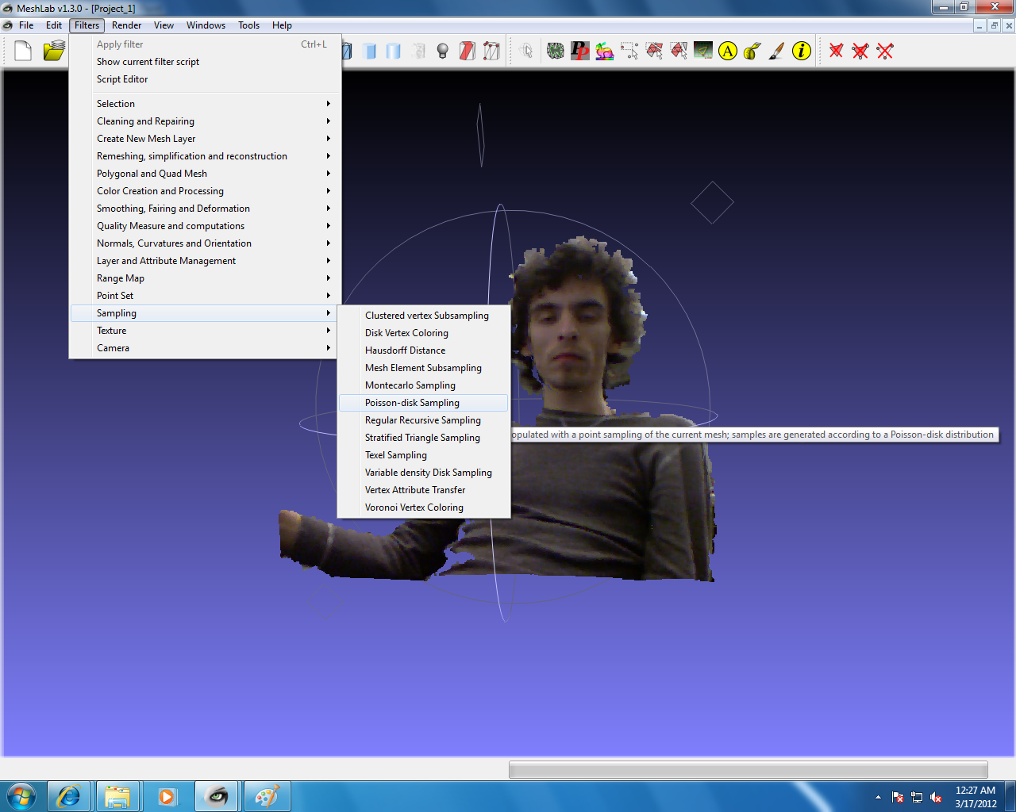The image size is (1016, 812).
Task: Click the green mesh icon beside PP
Action: [x=556, y=52]
